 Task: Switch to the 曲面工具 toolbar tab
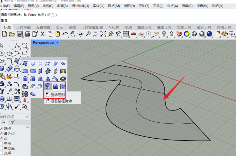coord(165,27)
